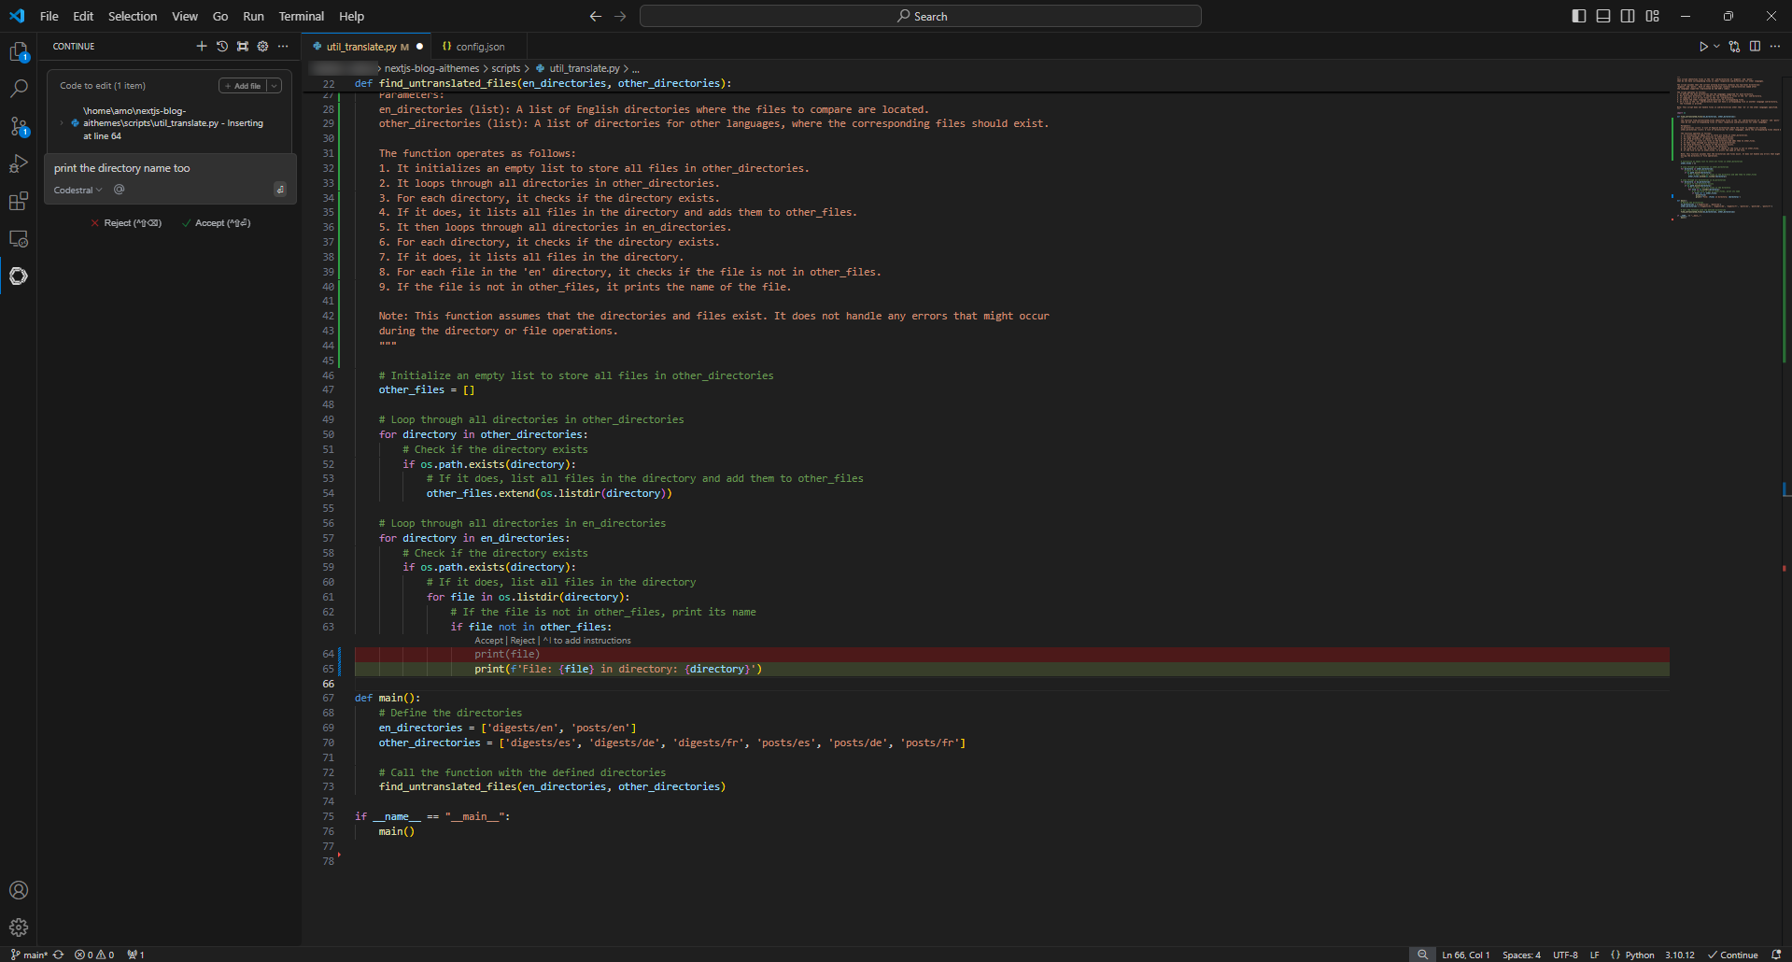View Continue session history icon

[222, 46]
